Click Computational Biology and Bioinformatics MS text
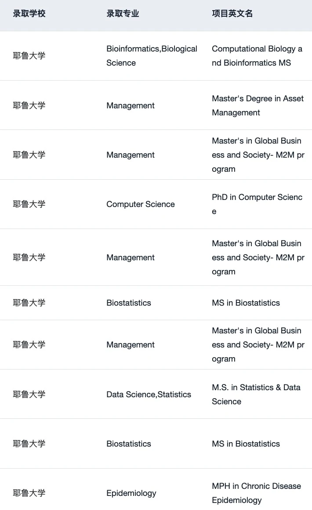 [x=257, y=55]
